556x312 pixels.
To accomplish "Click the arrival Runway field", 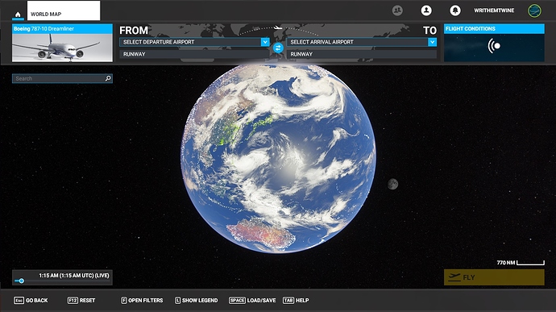I will pos(362,54).
